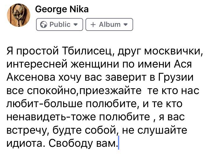Screen dimensions: 211x157
Task: Click the arrow beside Public
Action: point(76,24)
